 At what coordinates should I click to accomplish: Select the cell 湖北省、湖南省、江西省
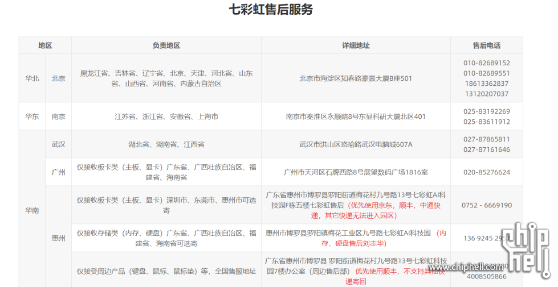[166, 144]
